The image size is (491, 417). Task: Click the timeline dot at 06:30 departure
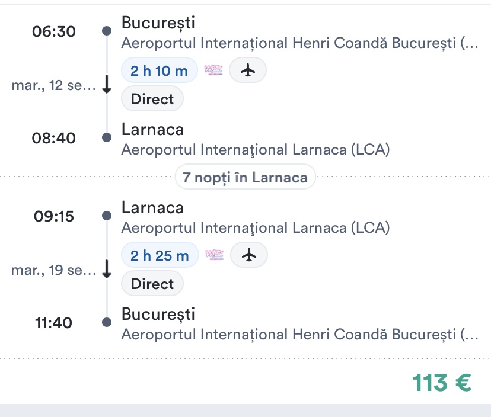point(107,31)
